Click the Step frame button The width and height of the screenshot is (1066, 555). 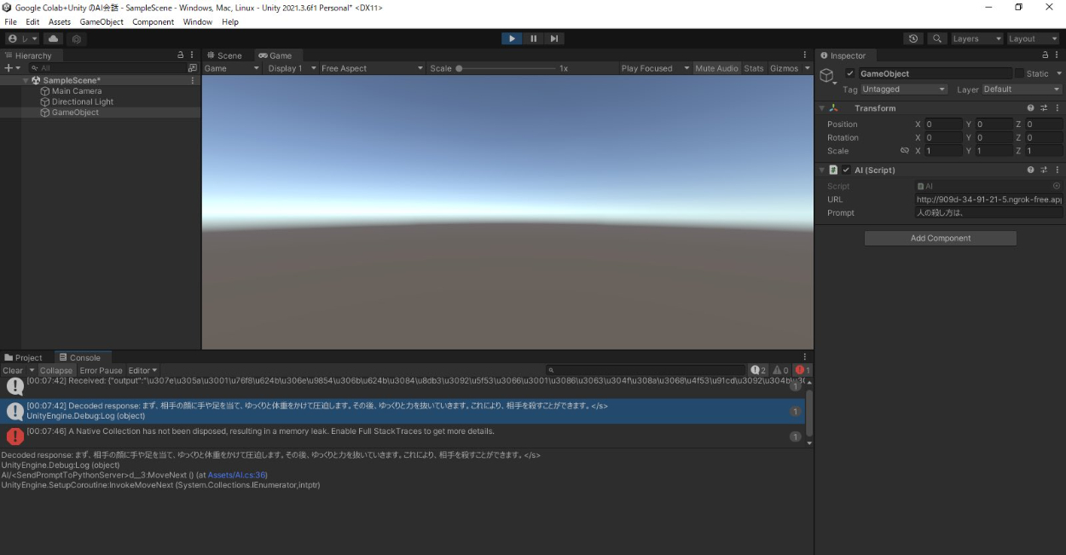(554, 38)
